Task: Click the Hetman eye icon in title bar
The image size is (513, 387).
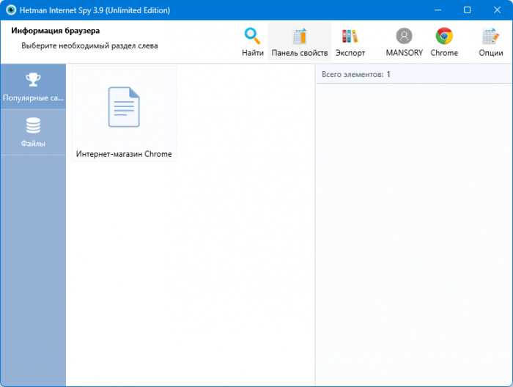Action: point(11,10)
